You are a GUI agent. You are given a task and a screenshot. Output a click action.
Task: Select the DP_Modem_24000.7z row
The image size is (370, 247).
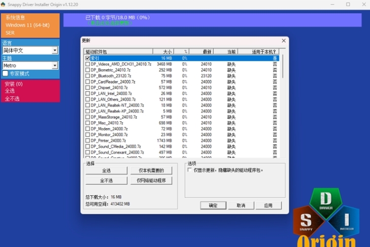pyautogui.click(x=182, y=129)
